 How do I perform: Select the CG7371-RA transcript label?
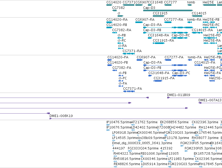tap(132, 51)
